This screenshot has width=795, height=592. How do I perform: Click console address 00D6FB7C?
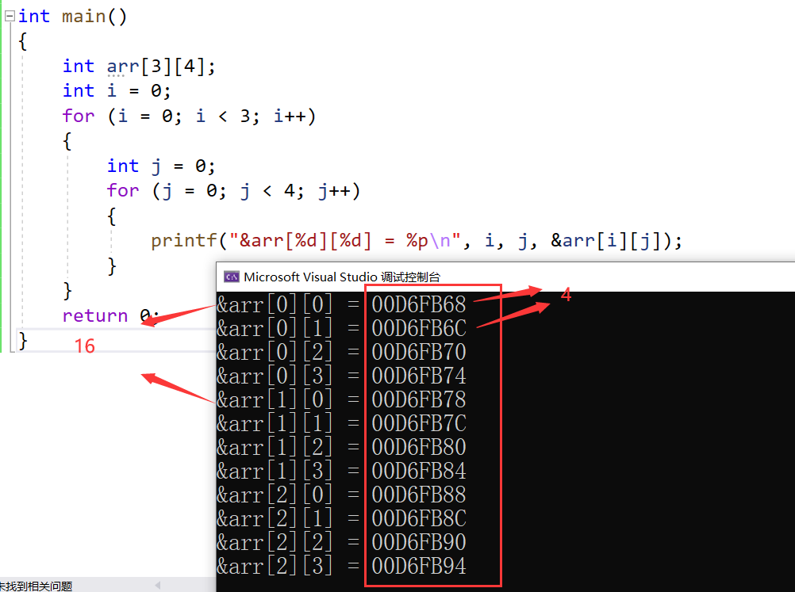419,423
